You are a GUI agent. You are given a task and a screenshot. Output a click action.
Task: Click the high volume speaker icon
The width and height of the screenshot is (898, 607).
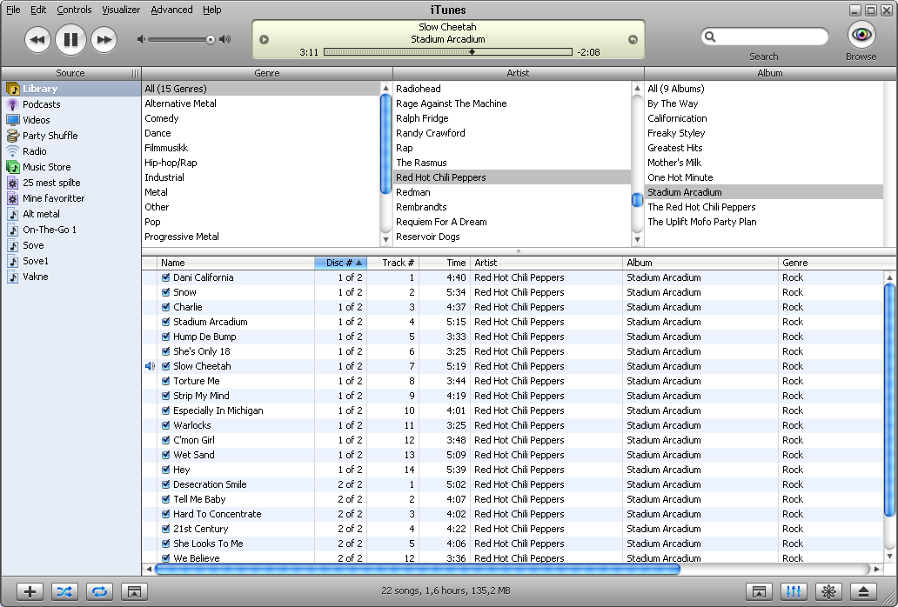click(225, 39)
